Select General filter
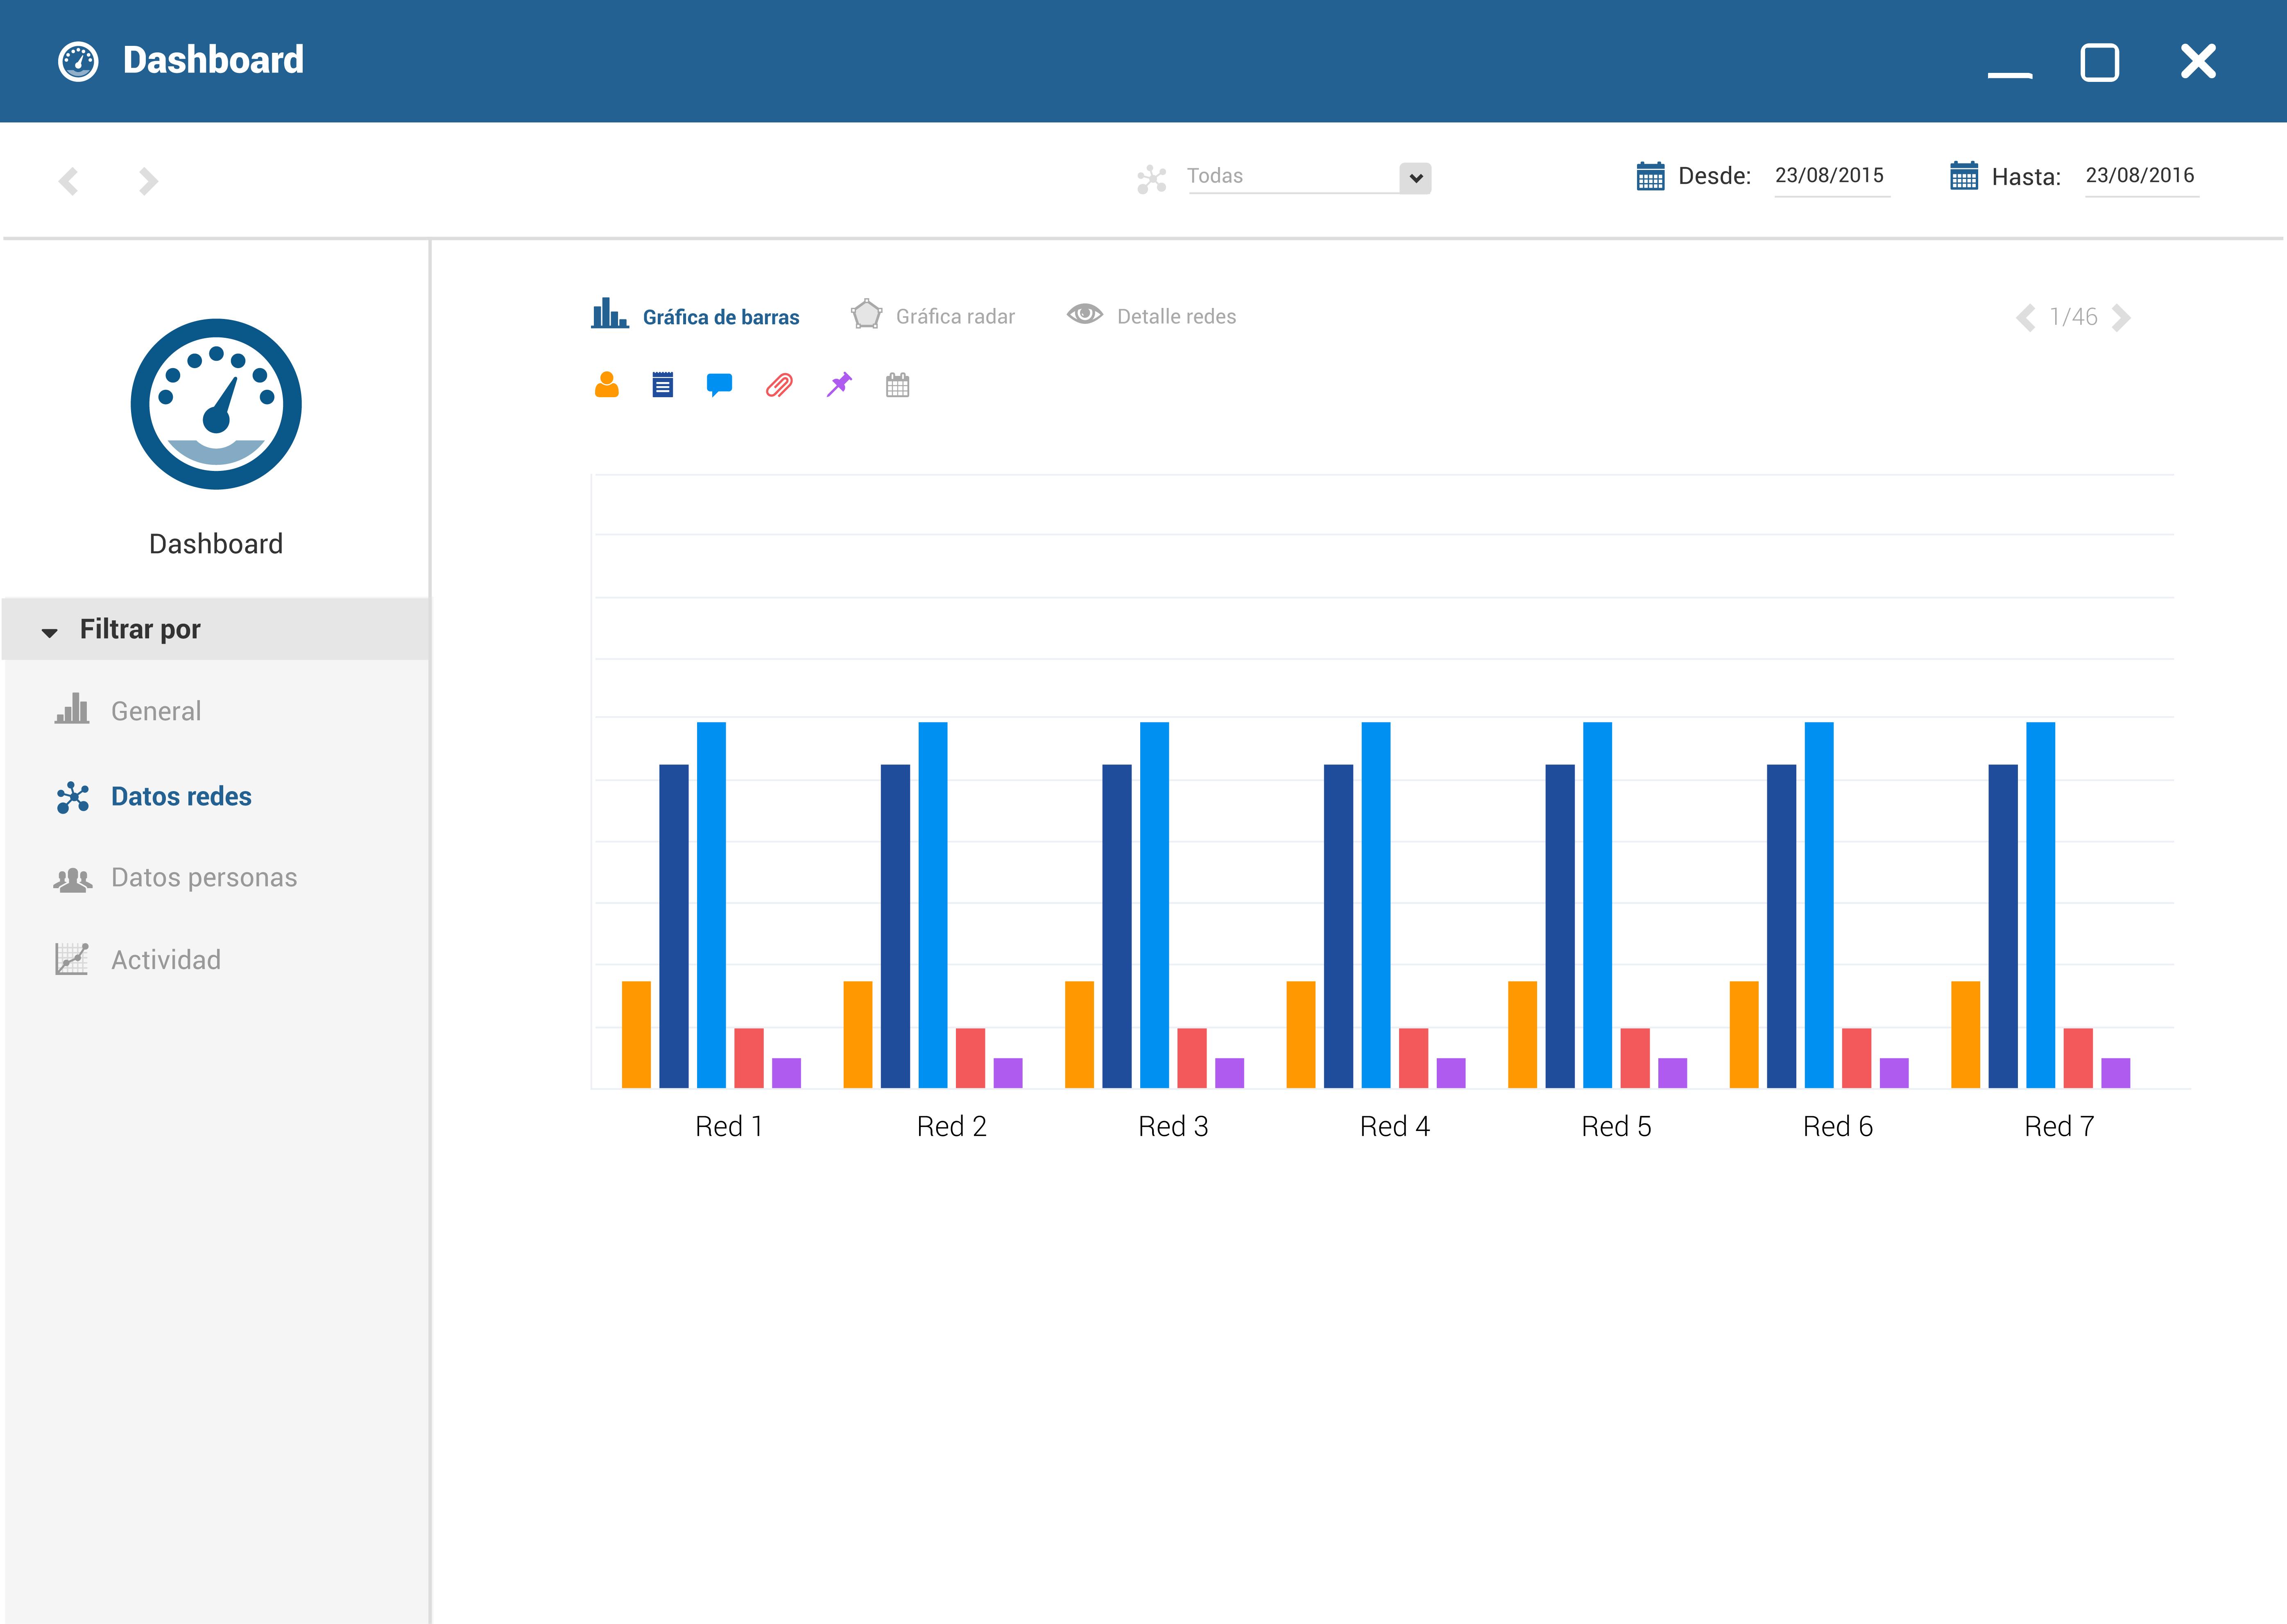The width and height of the screenshot is (2287, 1624). point(156,711)
